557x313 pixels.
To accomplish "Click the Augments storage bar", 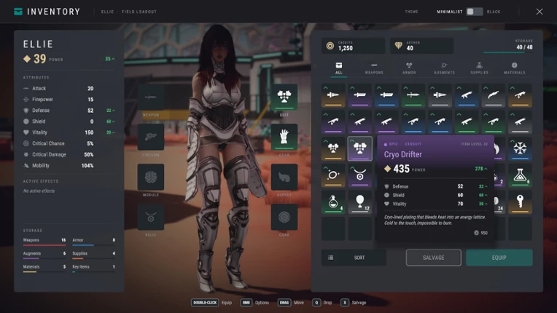I will tap(44, 258).
